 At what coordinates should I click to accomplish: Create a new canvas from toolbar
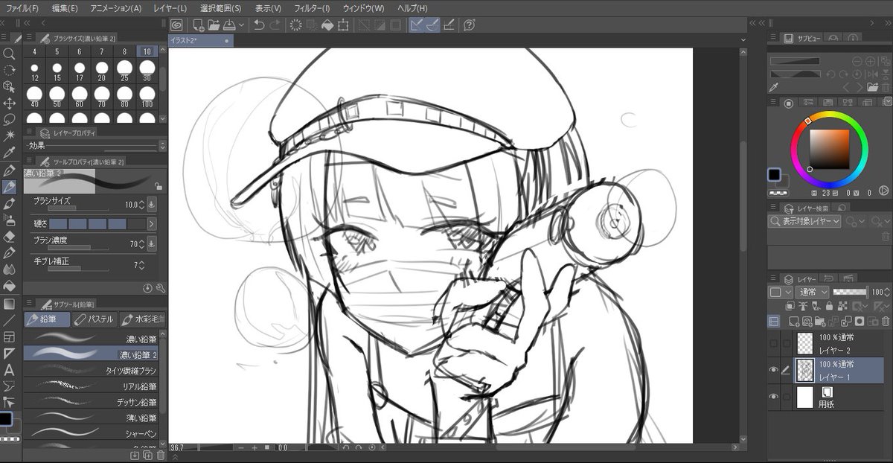point(198,25)
